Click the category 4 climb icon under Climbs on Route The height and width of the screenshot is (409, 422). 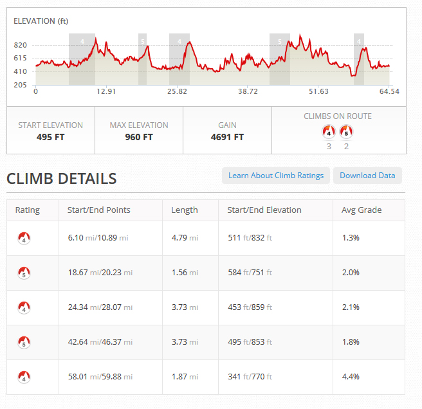pyautogui.click(x=329, y=132)
